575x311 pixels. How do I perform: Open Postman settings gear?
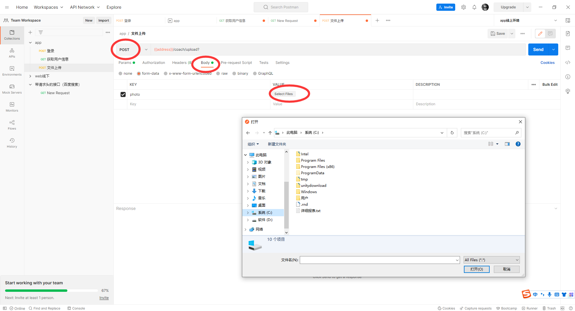tap(464, 7)
